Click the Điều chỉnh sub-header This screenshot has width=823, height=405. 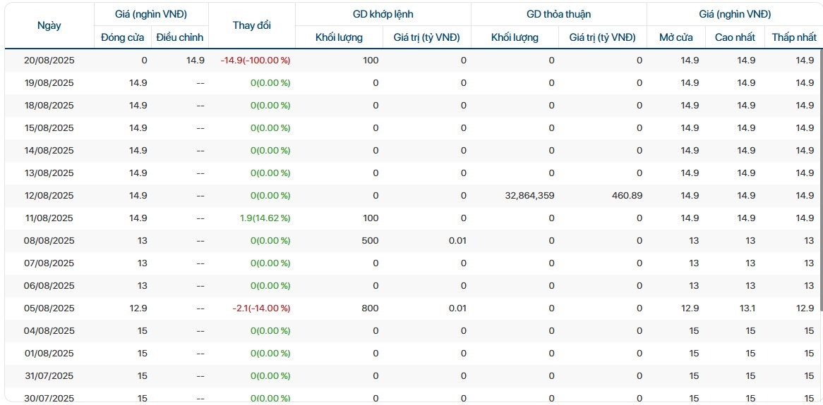coord(180,37)
